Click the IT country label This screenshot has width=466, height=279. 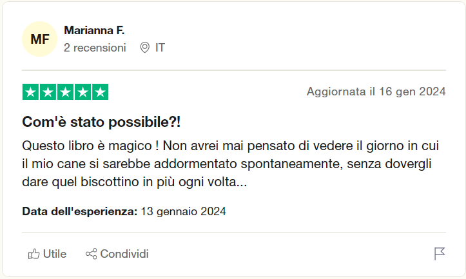(x=160, y=48)
